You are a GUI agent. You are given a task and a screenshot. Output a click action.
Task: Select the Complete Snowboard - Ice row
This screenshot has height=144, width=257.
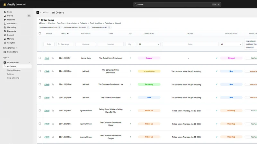(x=40, y=84)
